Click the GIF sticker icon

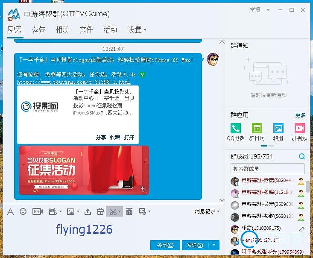(x=38, y=211)
